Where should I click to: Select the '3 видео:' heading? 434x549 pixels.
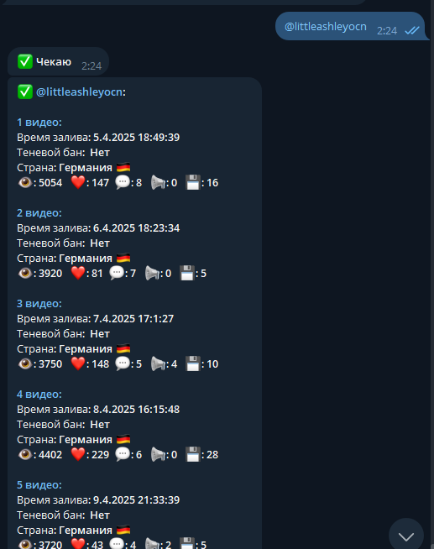tap(39, 304)
